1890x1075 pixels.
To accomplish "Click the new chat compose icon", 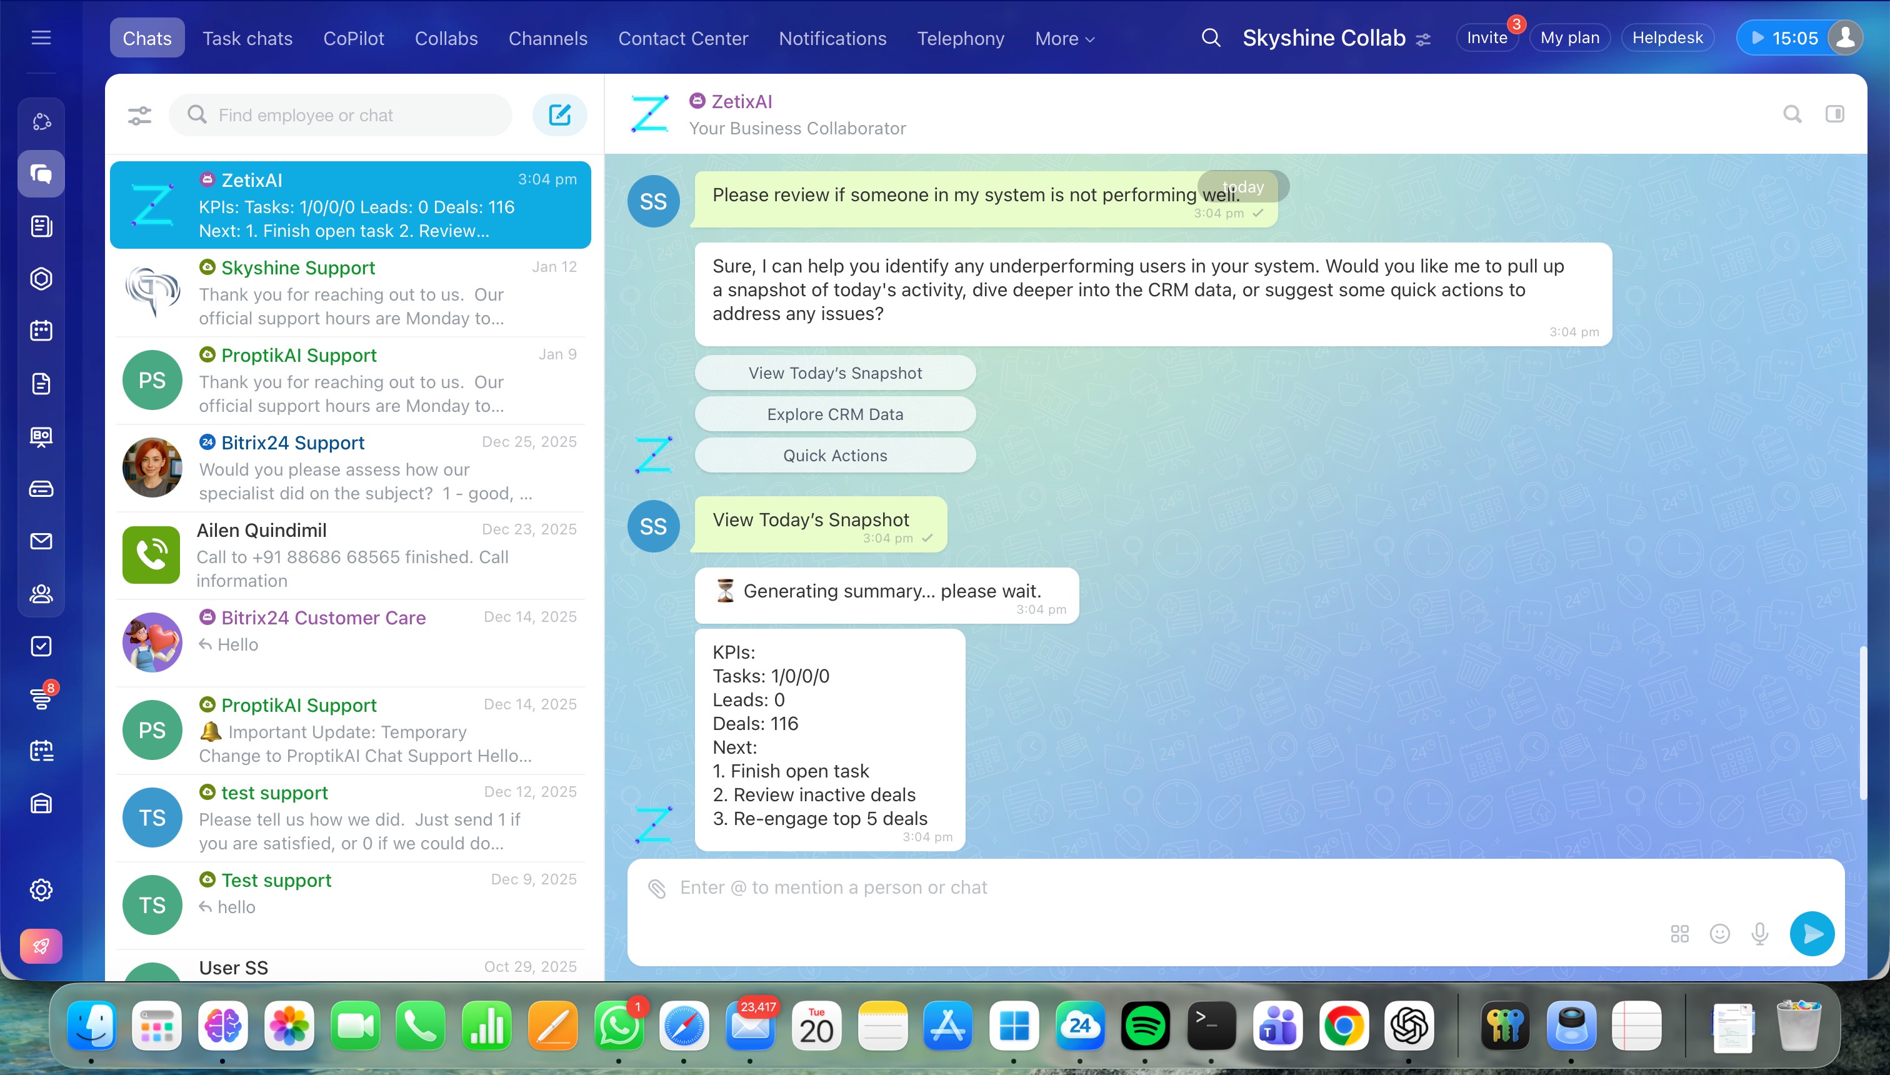I will [559, 114].
